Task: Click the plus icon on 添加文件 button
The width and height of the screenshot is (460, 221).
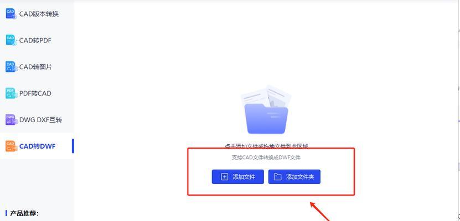Action: [224, 177]
